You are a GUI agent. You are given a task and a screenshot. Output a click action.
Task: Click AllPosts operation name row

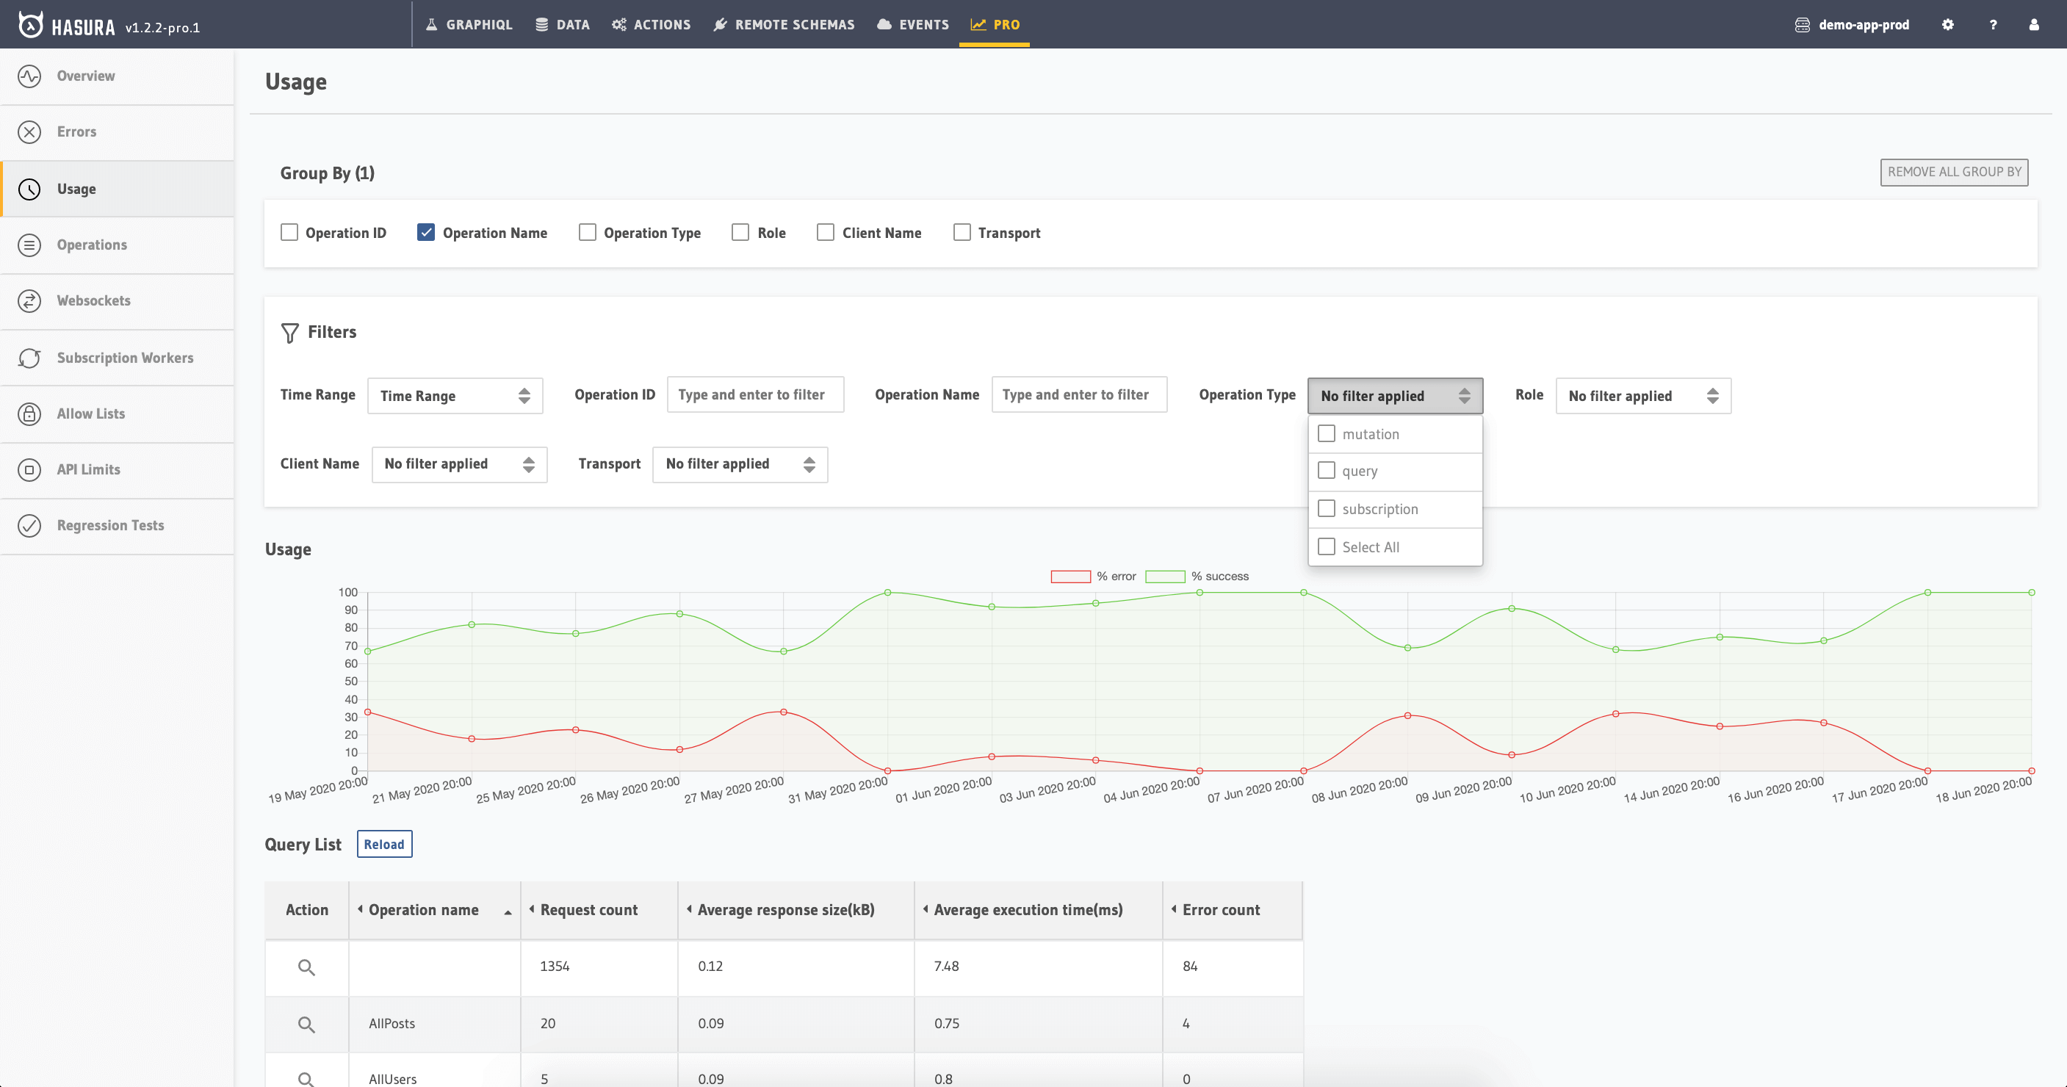pyautogui.click(x=391, y=1023)
